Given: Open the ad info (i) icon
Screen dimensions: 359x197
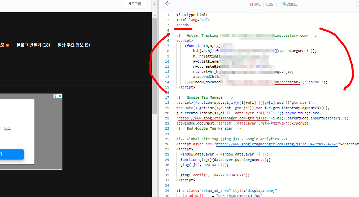Looking at the screenshot, I should click(x=56, y=96).
